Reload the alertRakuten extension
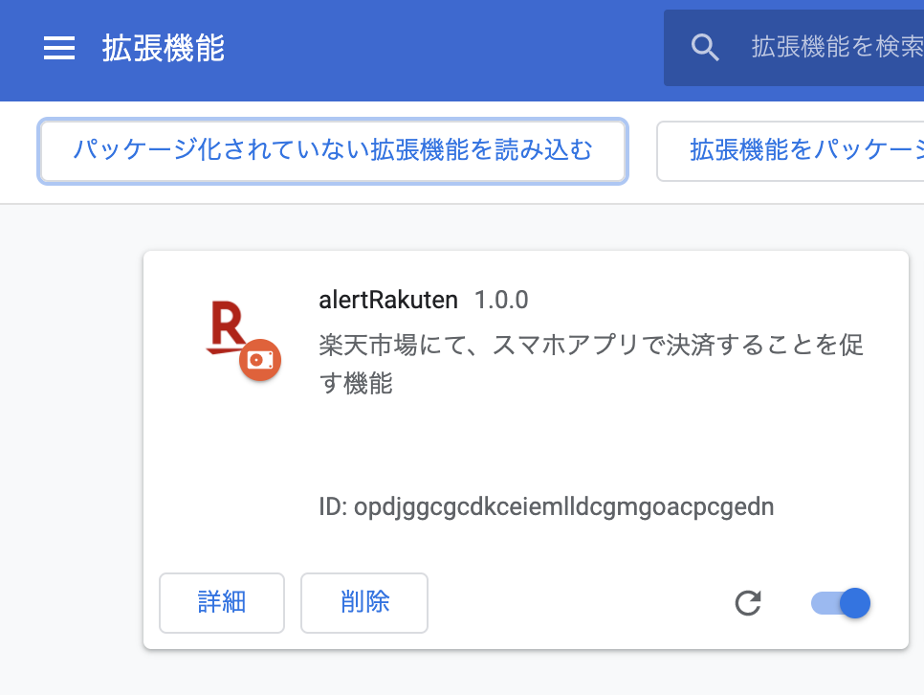The image size is (924, 695). tap(748, 603)
